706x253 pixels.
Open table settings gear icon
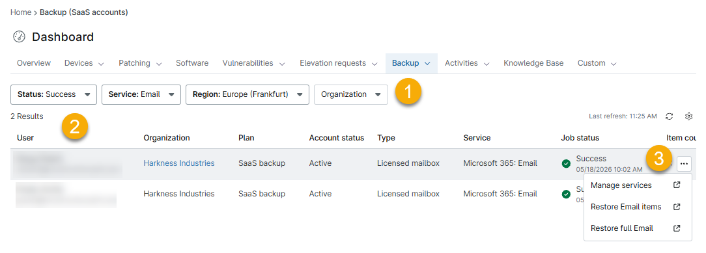point(688,116)
